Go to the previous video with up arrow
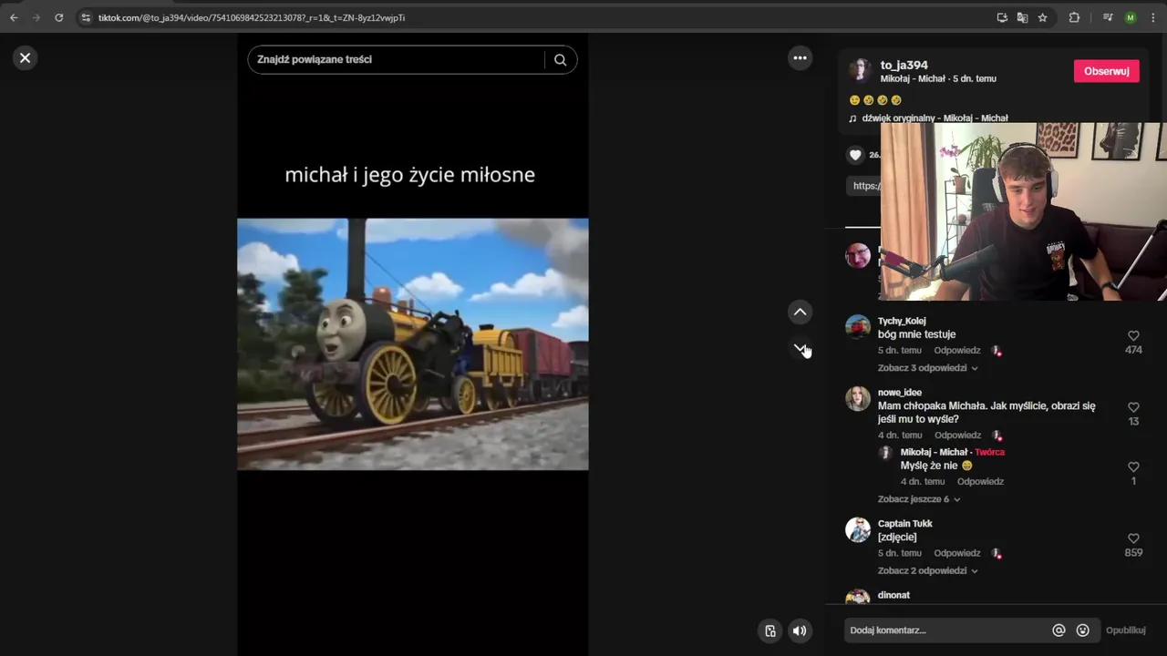 point(800,313)
